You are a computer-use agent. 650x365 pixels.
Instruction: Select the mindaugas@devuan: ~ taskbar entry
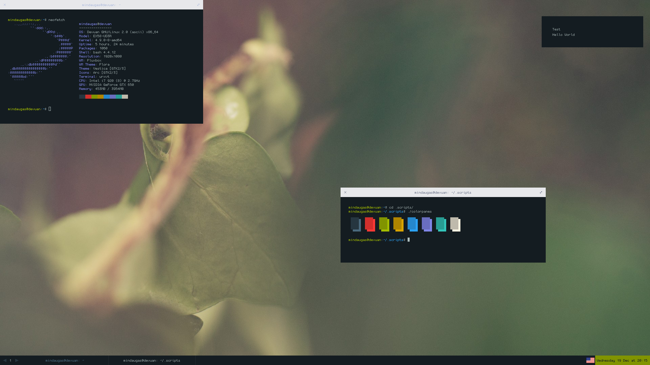(x=65, y=360)
